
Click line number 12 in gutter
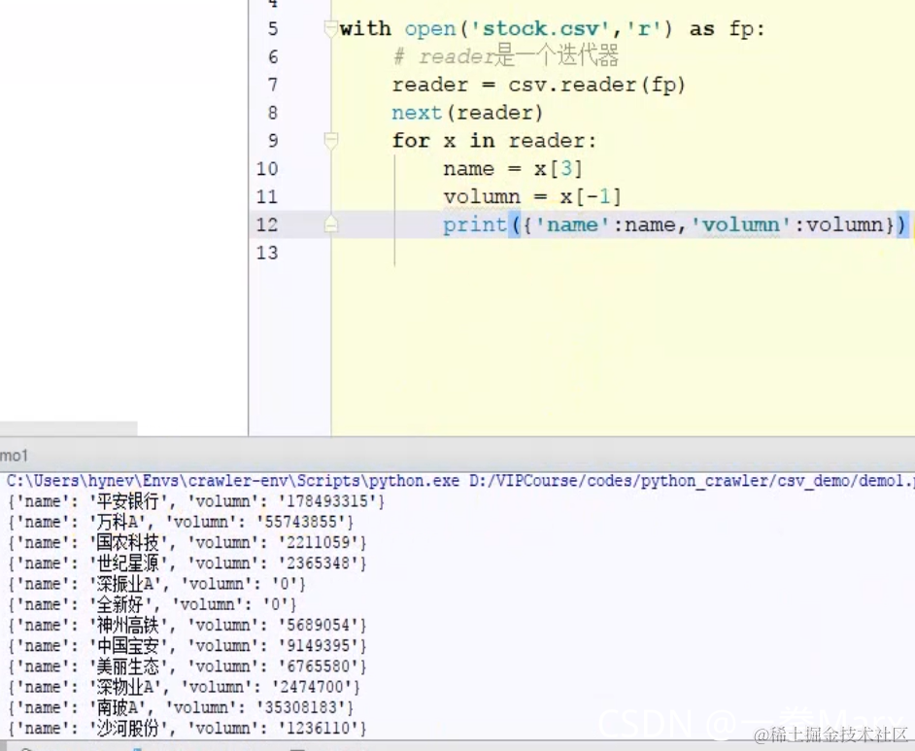tap(267, 224)
